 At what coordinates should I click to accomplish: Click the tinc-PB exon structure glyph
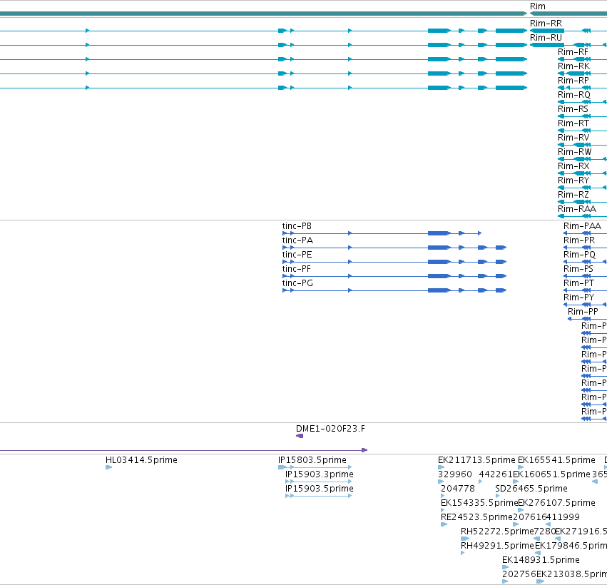(x=382, y=233)
